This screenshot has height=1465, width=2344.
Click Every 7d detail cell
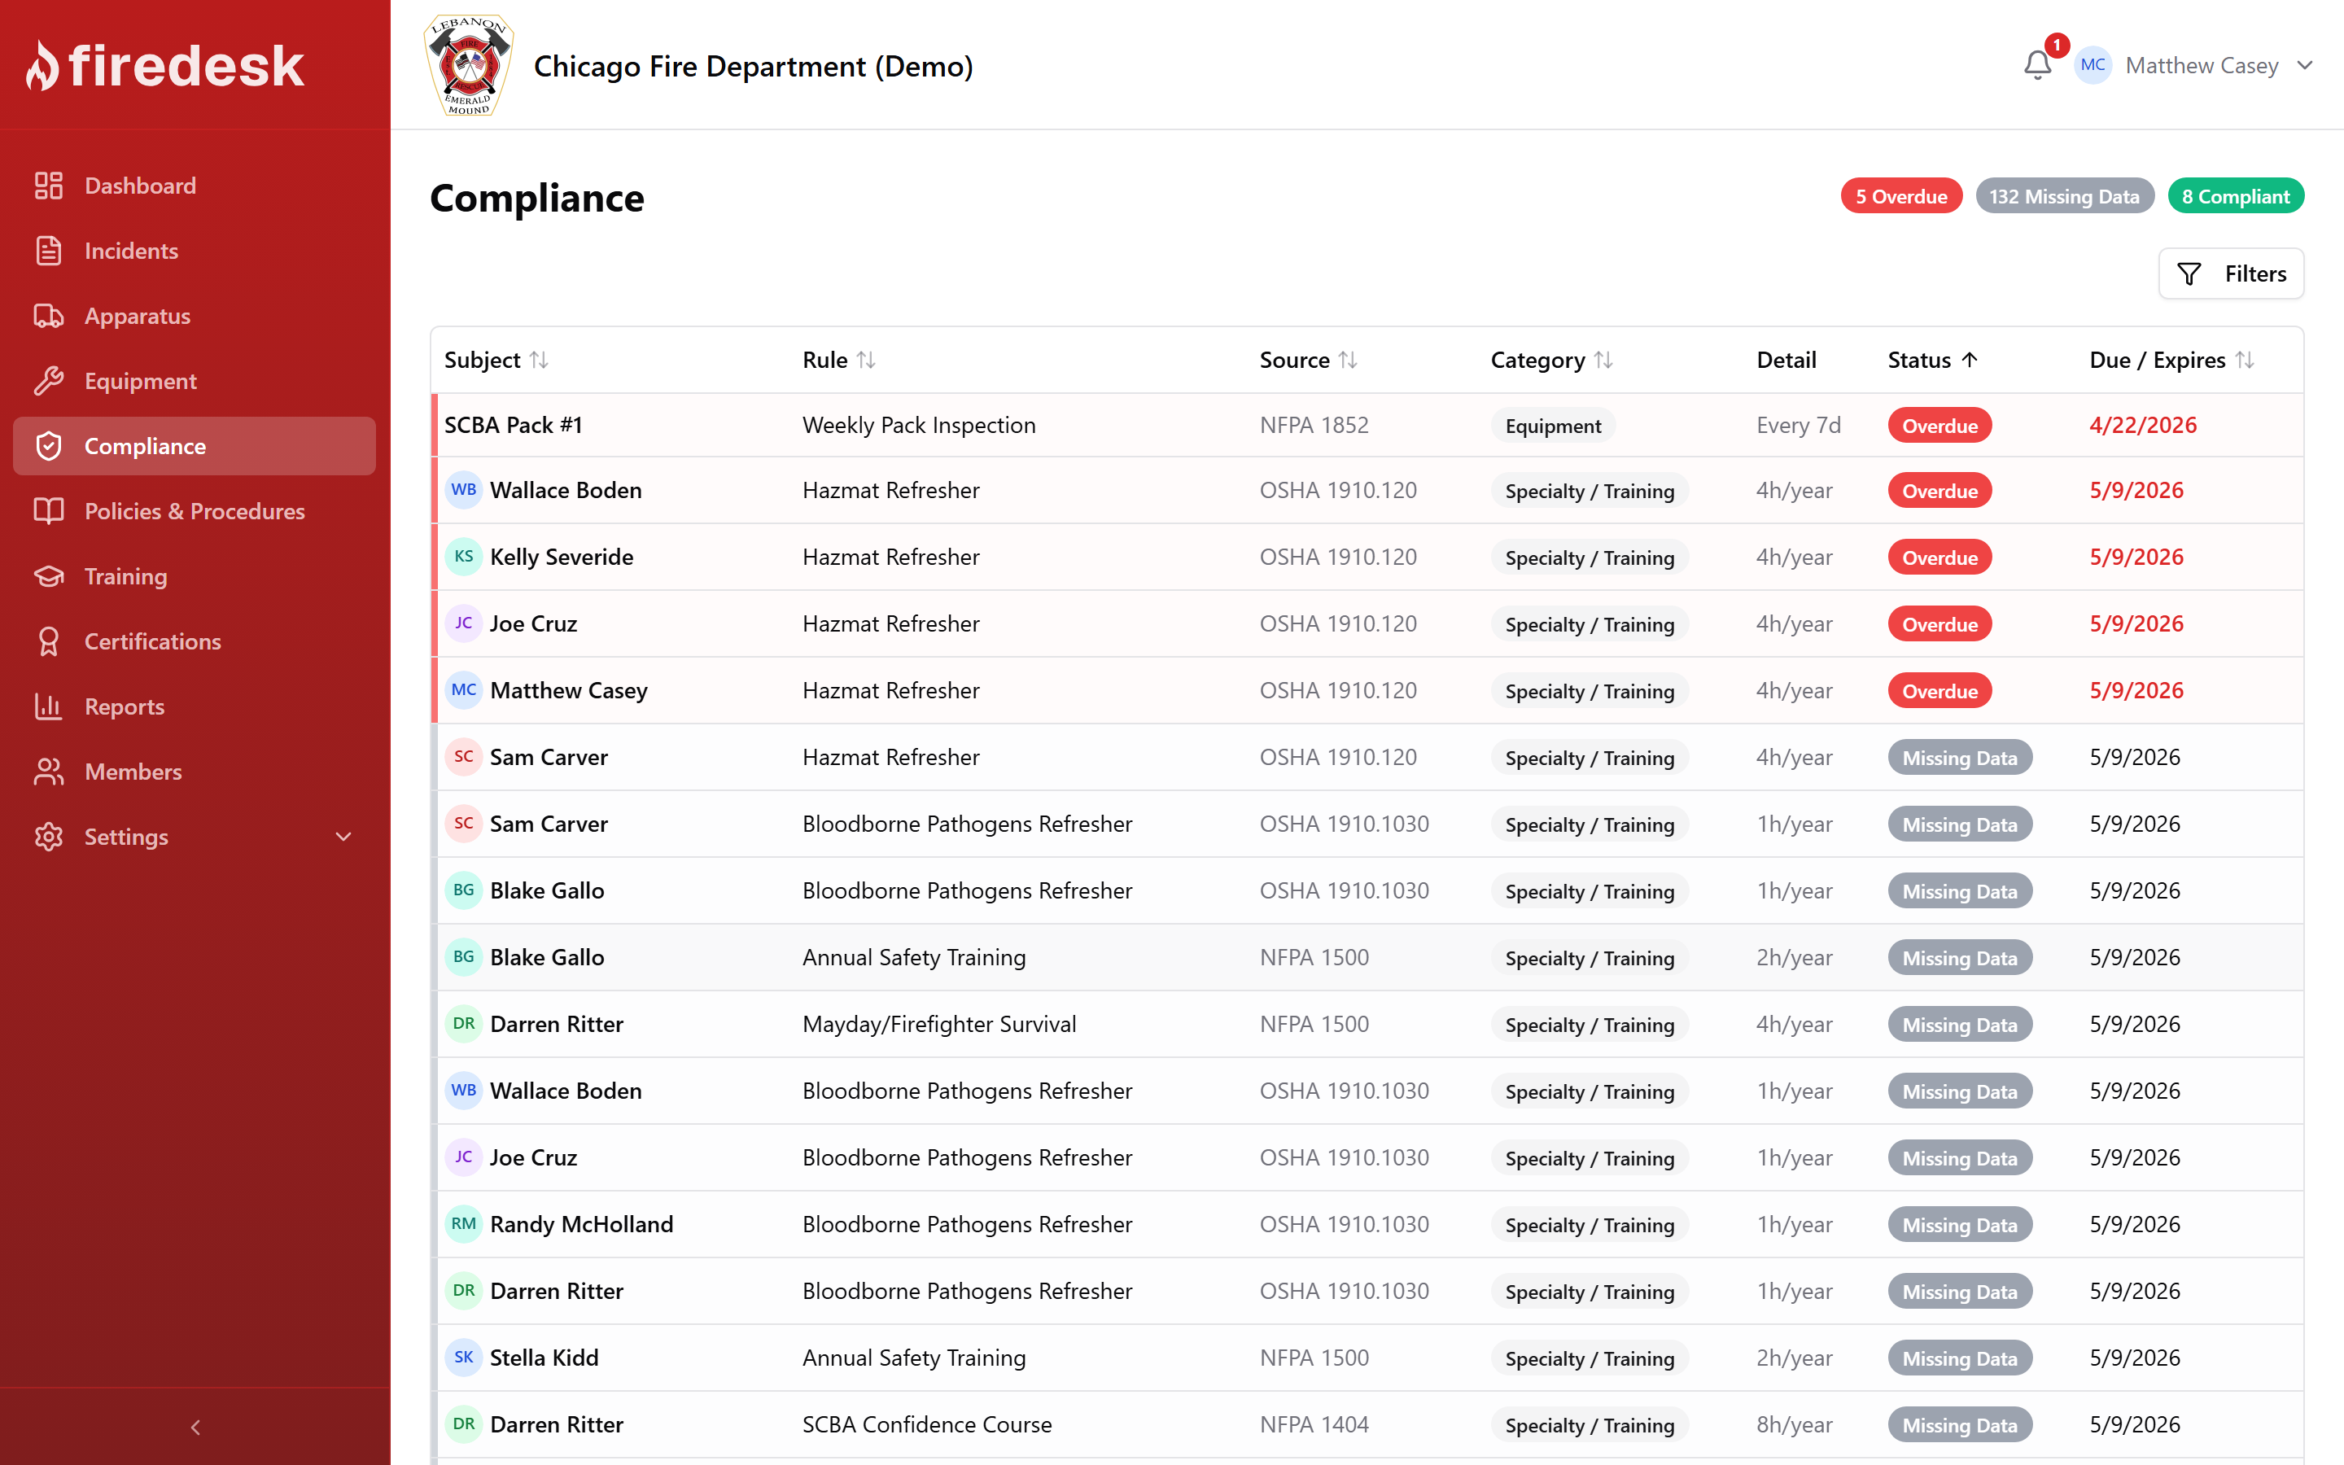pyautogui.click(x=1799, y=424)
